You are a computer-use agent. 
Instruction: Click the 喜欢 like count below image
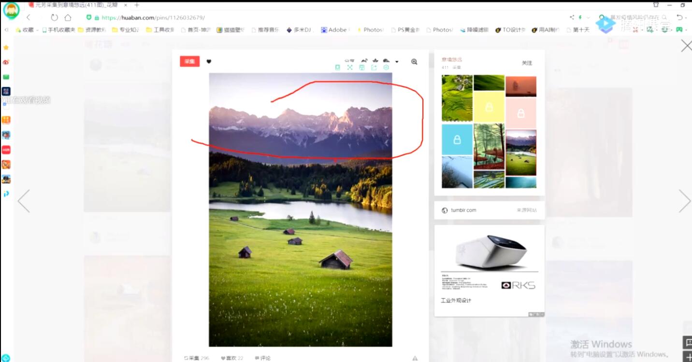click(x=232, y=358)
